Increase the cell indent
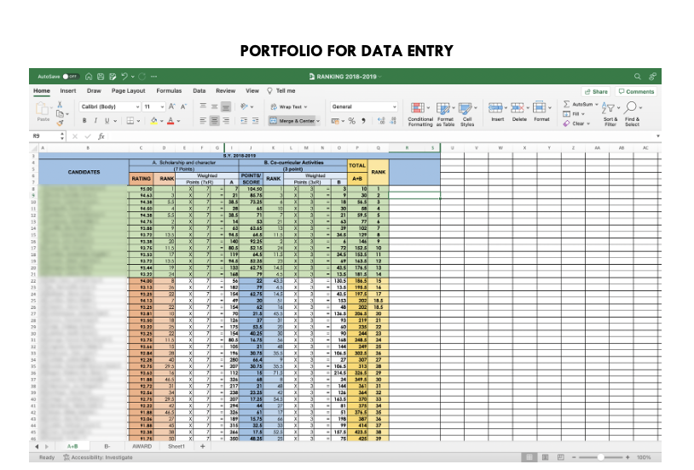Viewport: 694px width, 470px height. pyautogui.click(x=256, y=121)
